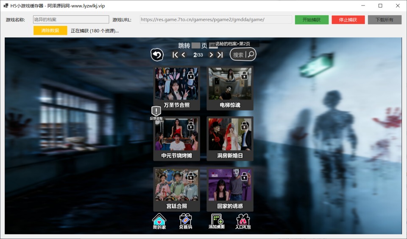The width and height of the screenshot is (407, 239).
Task: Jump to the last page
Action: (220, 55)
